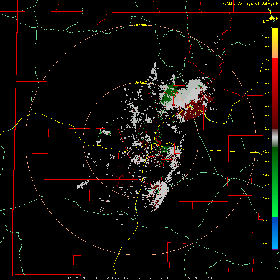Click the -60 value on velocity scale

(266, 209)
